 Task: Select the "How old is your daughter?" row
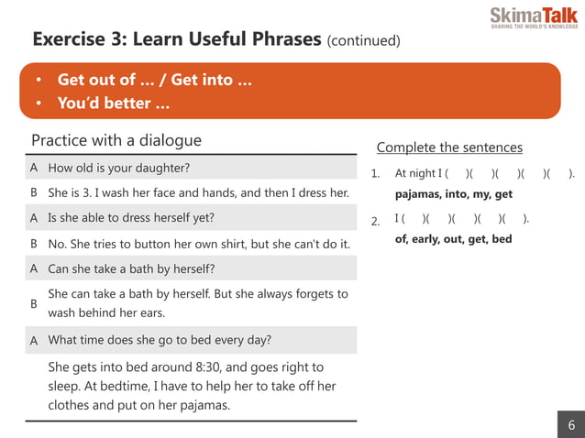coord(119,169)
